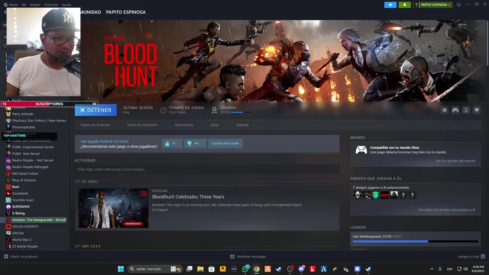The image size is (489, 275).
Task: Click the clock icon beside Tiempo de juego
Action: tap(163, 110)
